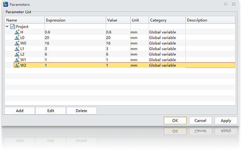241x150 pixels.
Task: Confirm changes with the OK button
Action: pyautogui.click(x=175, y=121)
